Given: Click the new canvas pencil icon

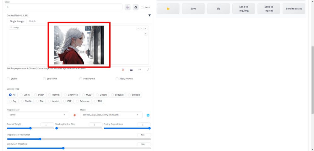Looking at the screenshot, I should click(x=123, y=70).
